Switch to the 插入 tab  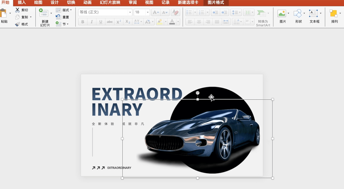(21, 3)
